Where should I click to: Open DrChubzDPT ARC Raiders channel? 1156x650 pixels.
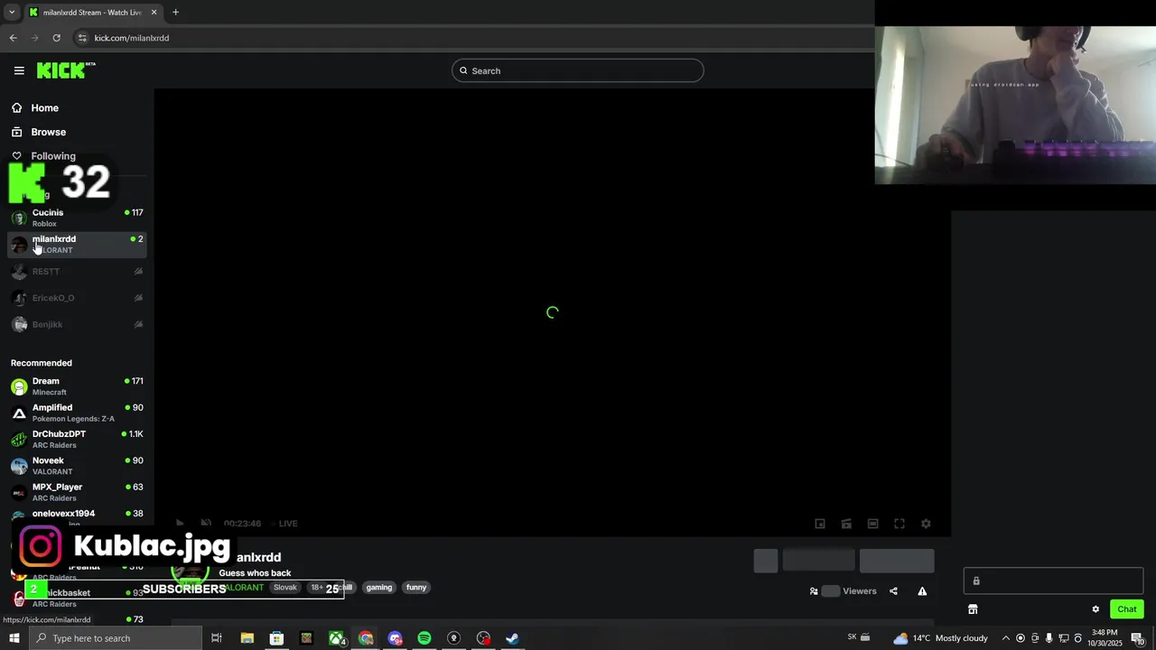coord(77,439)
